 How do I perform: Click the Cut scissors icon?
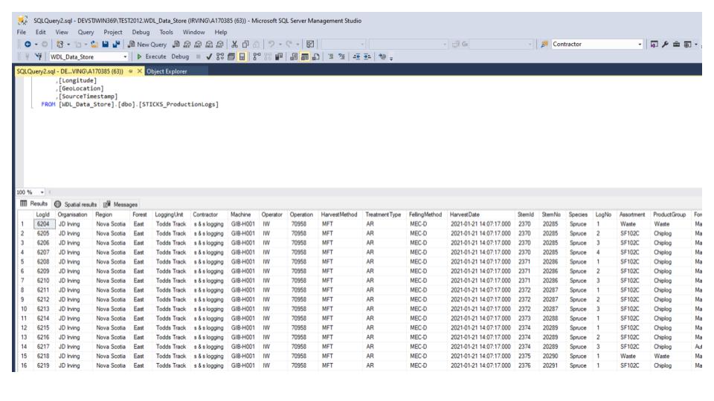[234, 44]
